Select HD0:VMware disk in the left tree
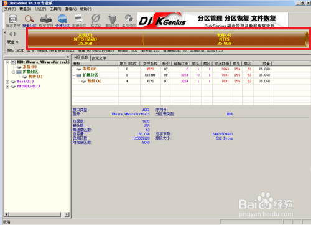 [x=43, y=62]
